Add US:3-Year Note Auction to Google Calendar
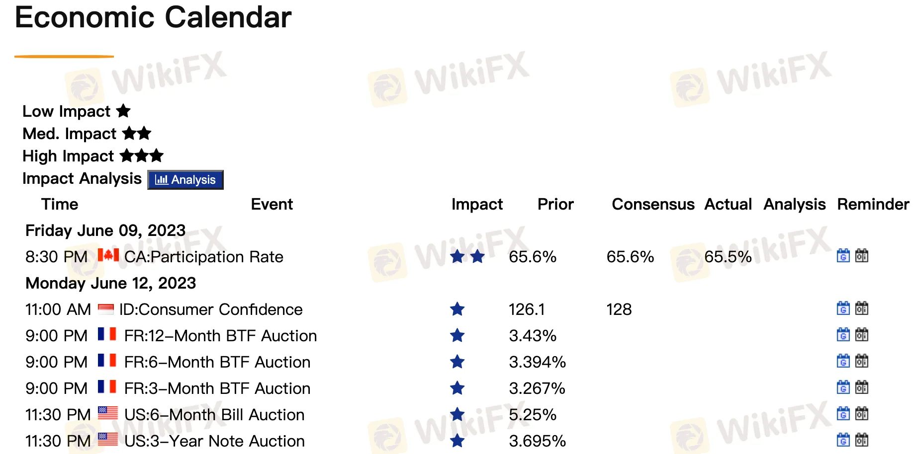 (843, 440)
